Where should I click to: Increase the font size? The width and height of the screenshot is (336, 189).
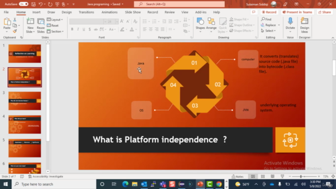point(122,21)
